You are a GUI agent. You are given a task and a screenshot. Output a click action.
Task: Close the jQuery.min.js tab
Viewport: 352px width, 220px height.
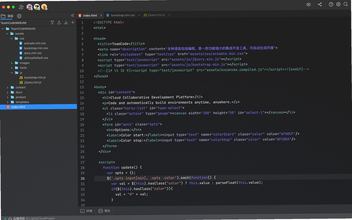(x=169, y=15)
